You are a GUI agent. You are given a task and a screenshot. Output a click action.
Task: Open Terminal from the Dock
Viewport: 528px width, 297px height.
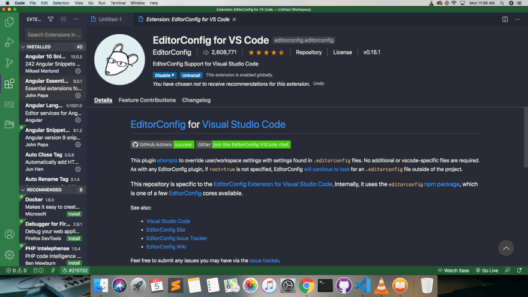coord(325,286)
